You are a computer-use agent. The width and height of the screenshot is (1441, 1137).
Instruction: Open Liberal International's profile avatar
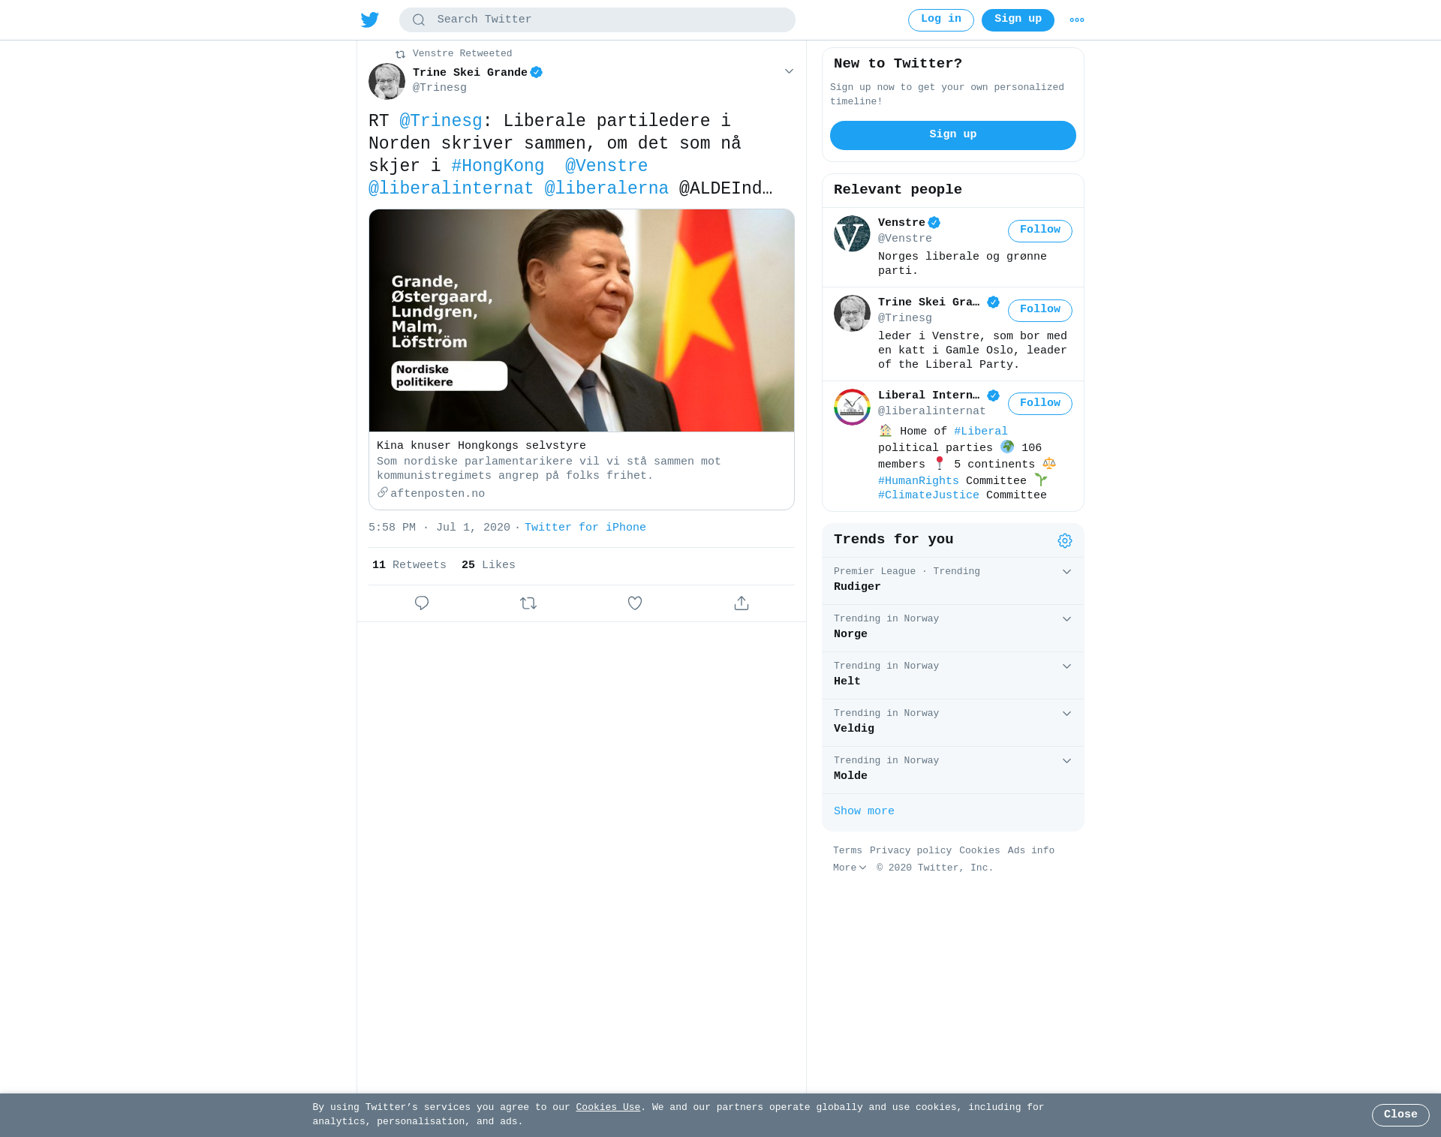852,407
